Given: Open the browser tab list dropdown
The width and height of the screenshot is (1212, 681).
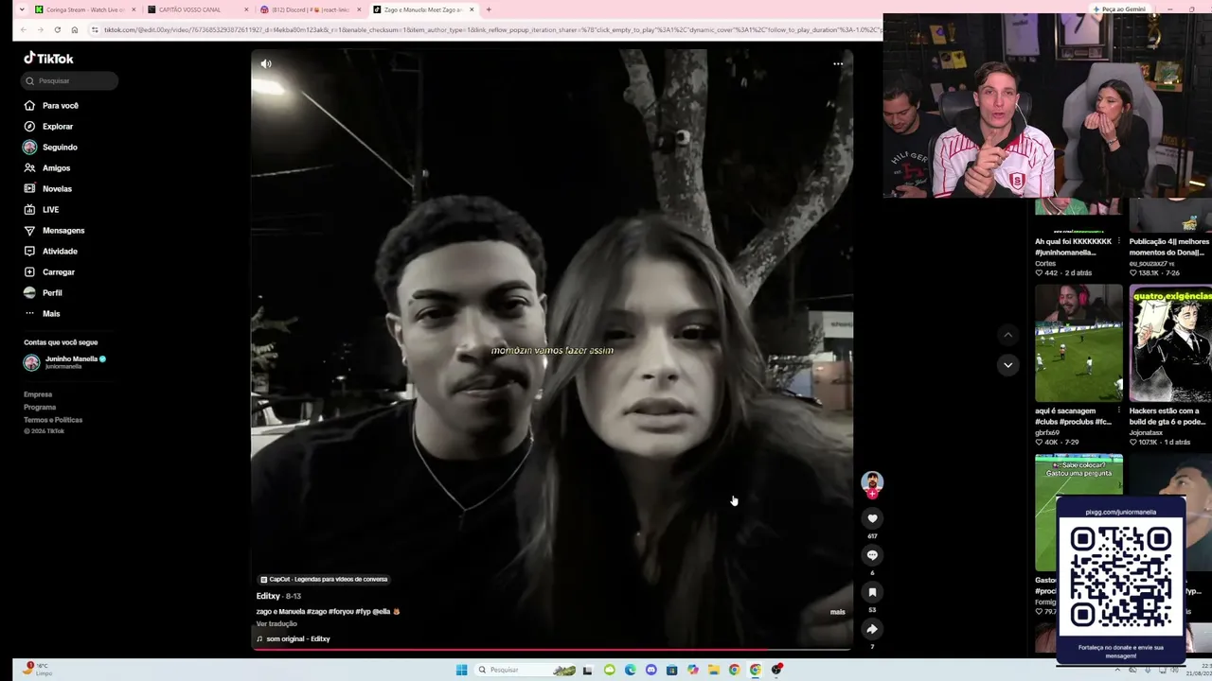Looking at the screenshot, I should pyautogui.click(x=22, y=9).
